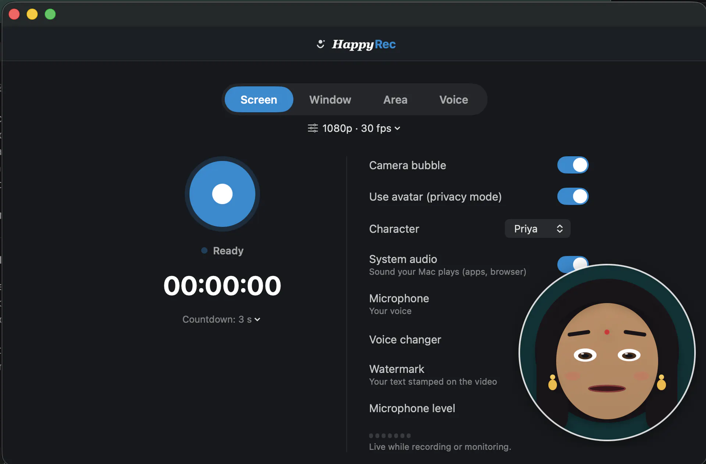The width and height of the screenshot is (706, 464).
Task: Click the green full-screen window button
Action: [50, 14]
